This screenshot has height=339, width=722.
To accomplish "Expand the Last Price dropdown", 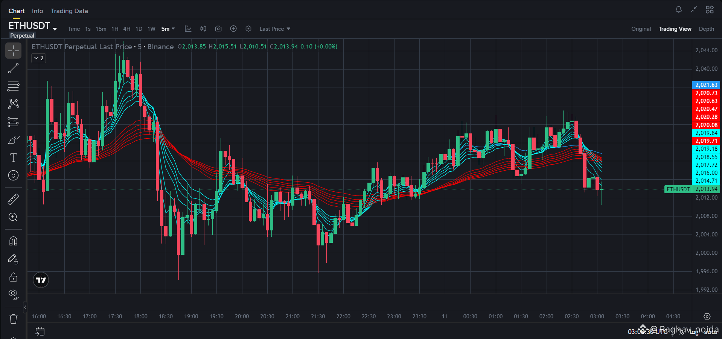I will click(x=275, y=29).
